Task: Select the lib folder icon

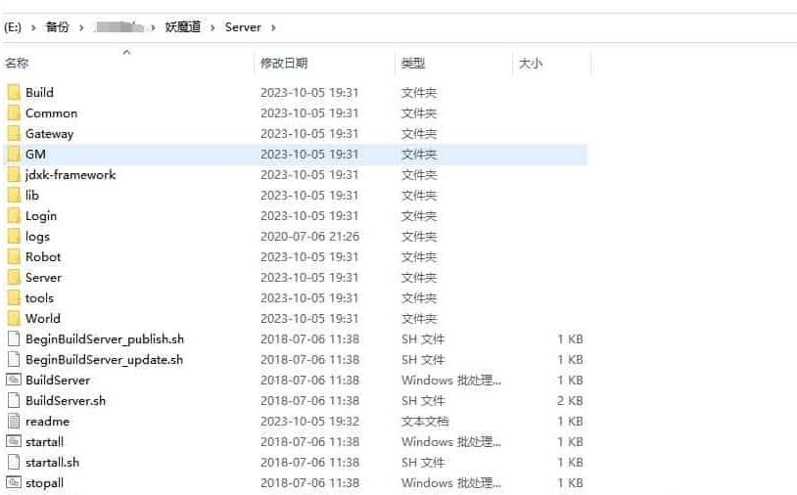Action: (15, 196)
